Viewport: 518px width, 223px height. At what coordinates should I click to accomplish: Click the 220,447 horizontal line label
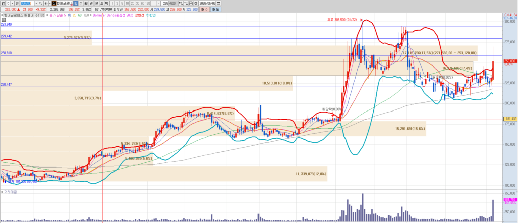[6, 85]
